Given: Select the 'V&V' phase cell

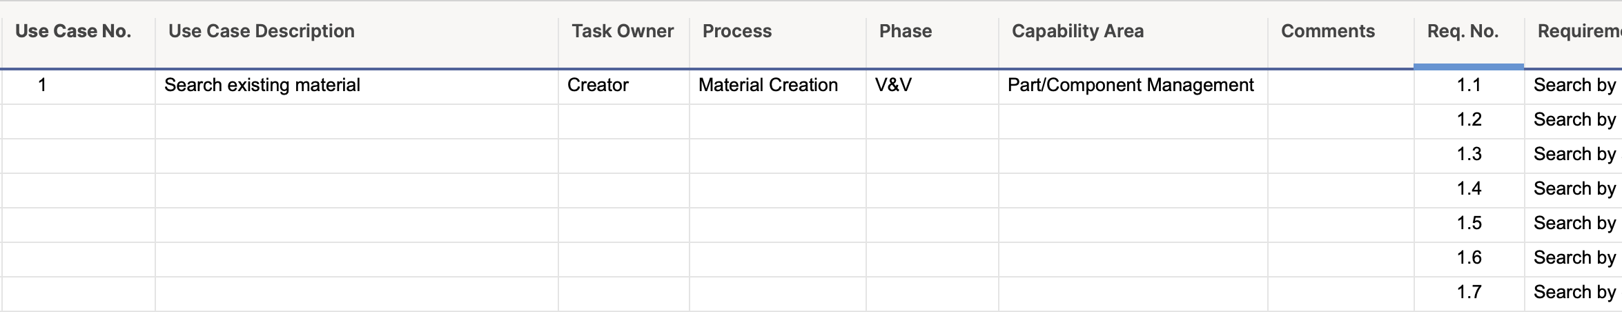Looking at the screenshot, I should [932, 87].
